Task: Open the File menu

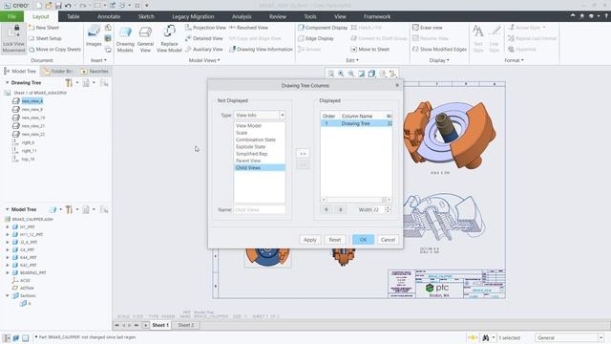Action: [11, 16]
